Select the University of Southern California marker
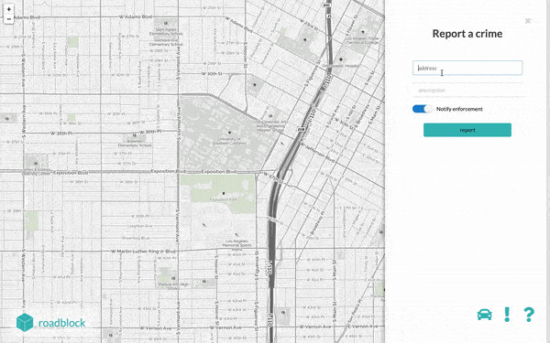 (230, 133)
